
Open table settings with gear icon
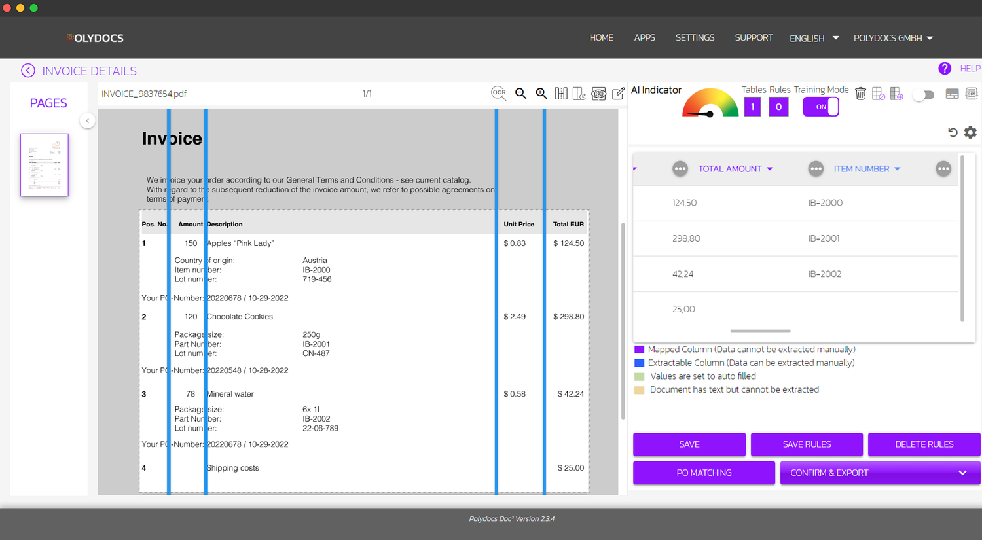(x=970, y=132)
